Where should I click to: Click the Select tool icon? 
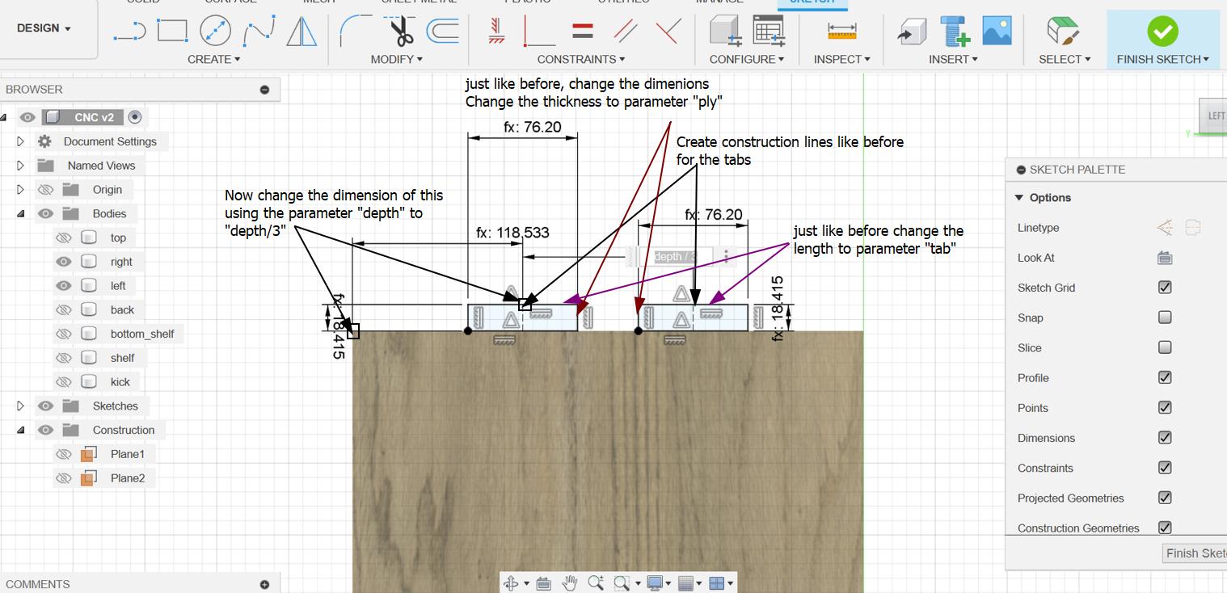1064,31
